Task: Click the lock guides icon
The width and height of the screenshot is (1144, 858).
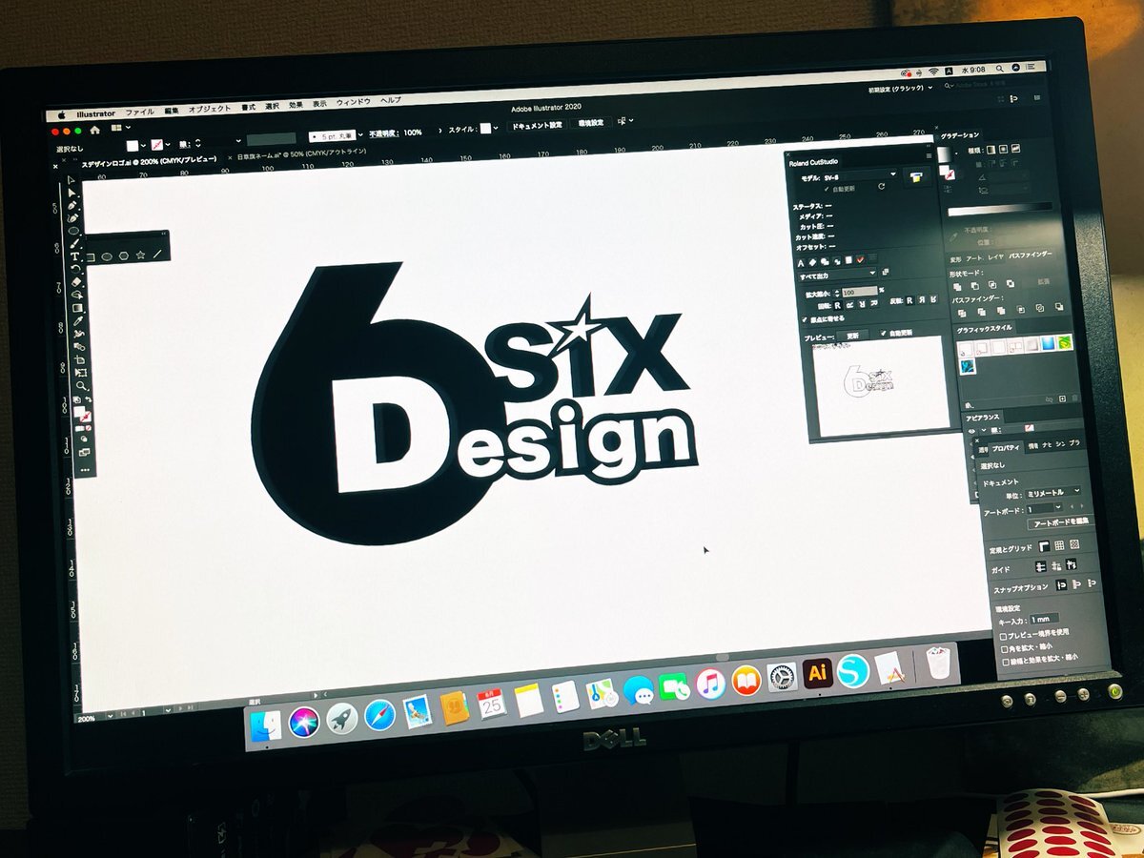Action: [x=1056, y=565]
